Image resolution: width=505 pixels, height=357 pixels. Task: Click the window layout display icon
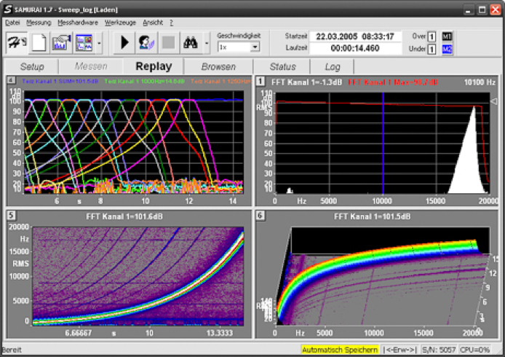click(x=83, y=42)
